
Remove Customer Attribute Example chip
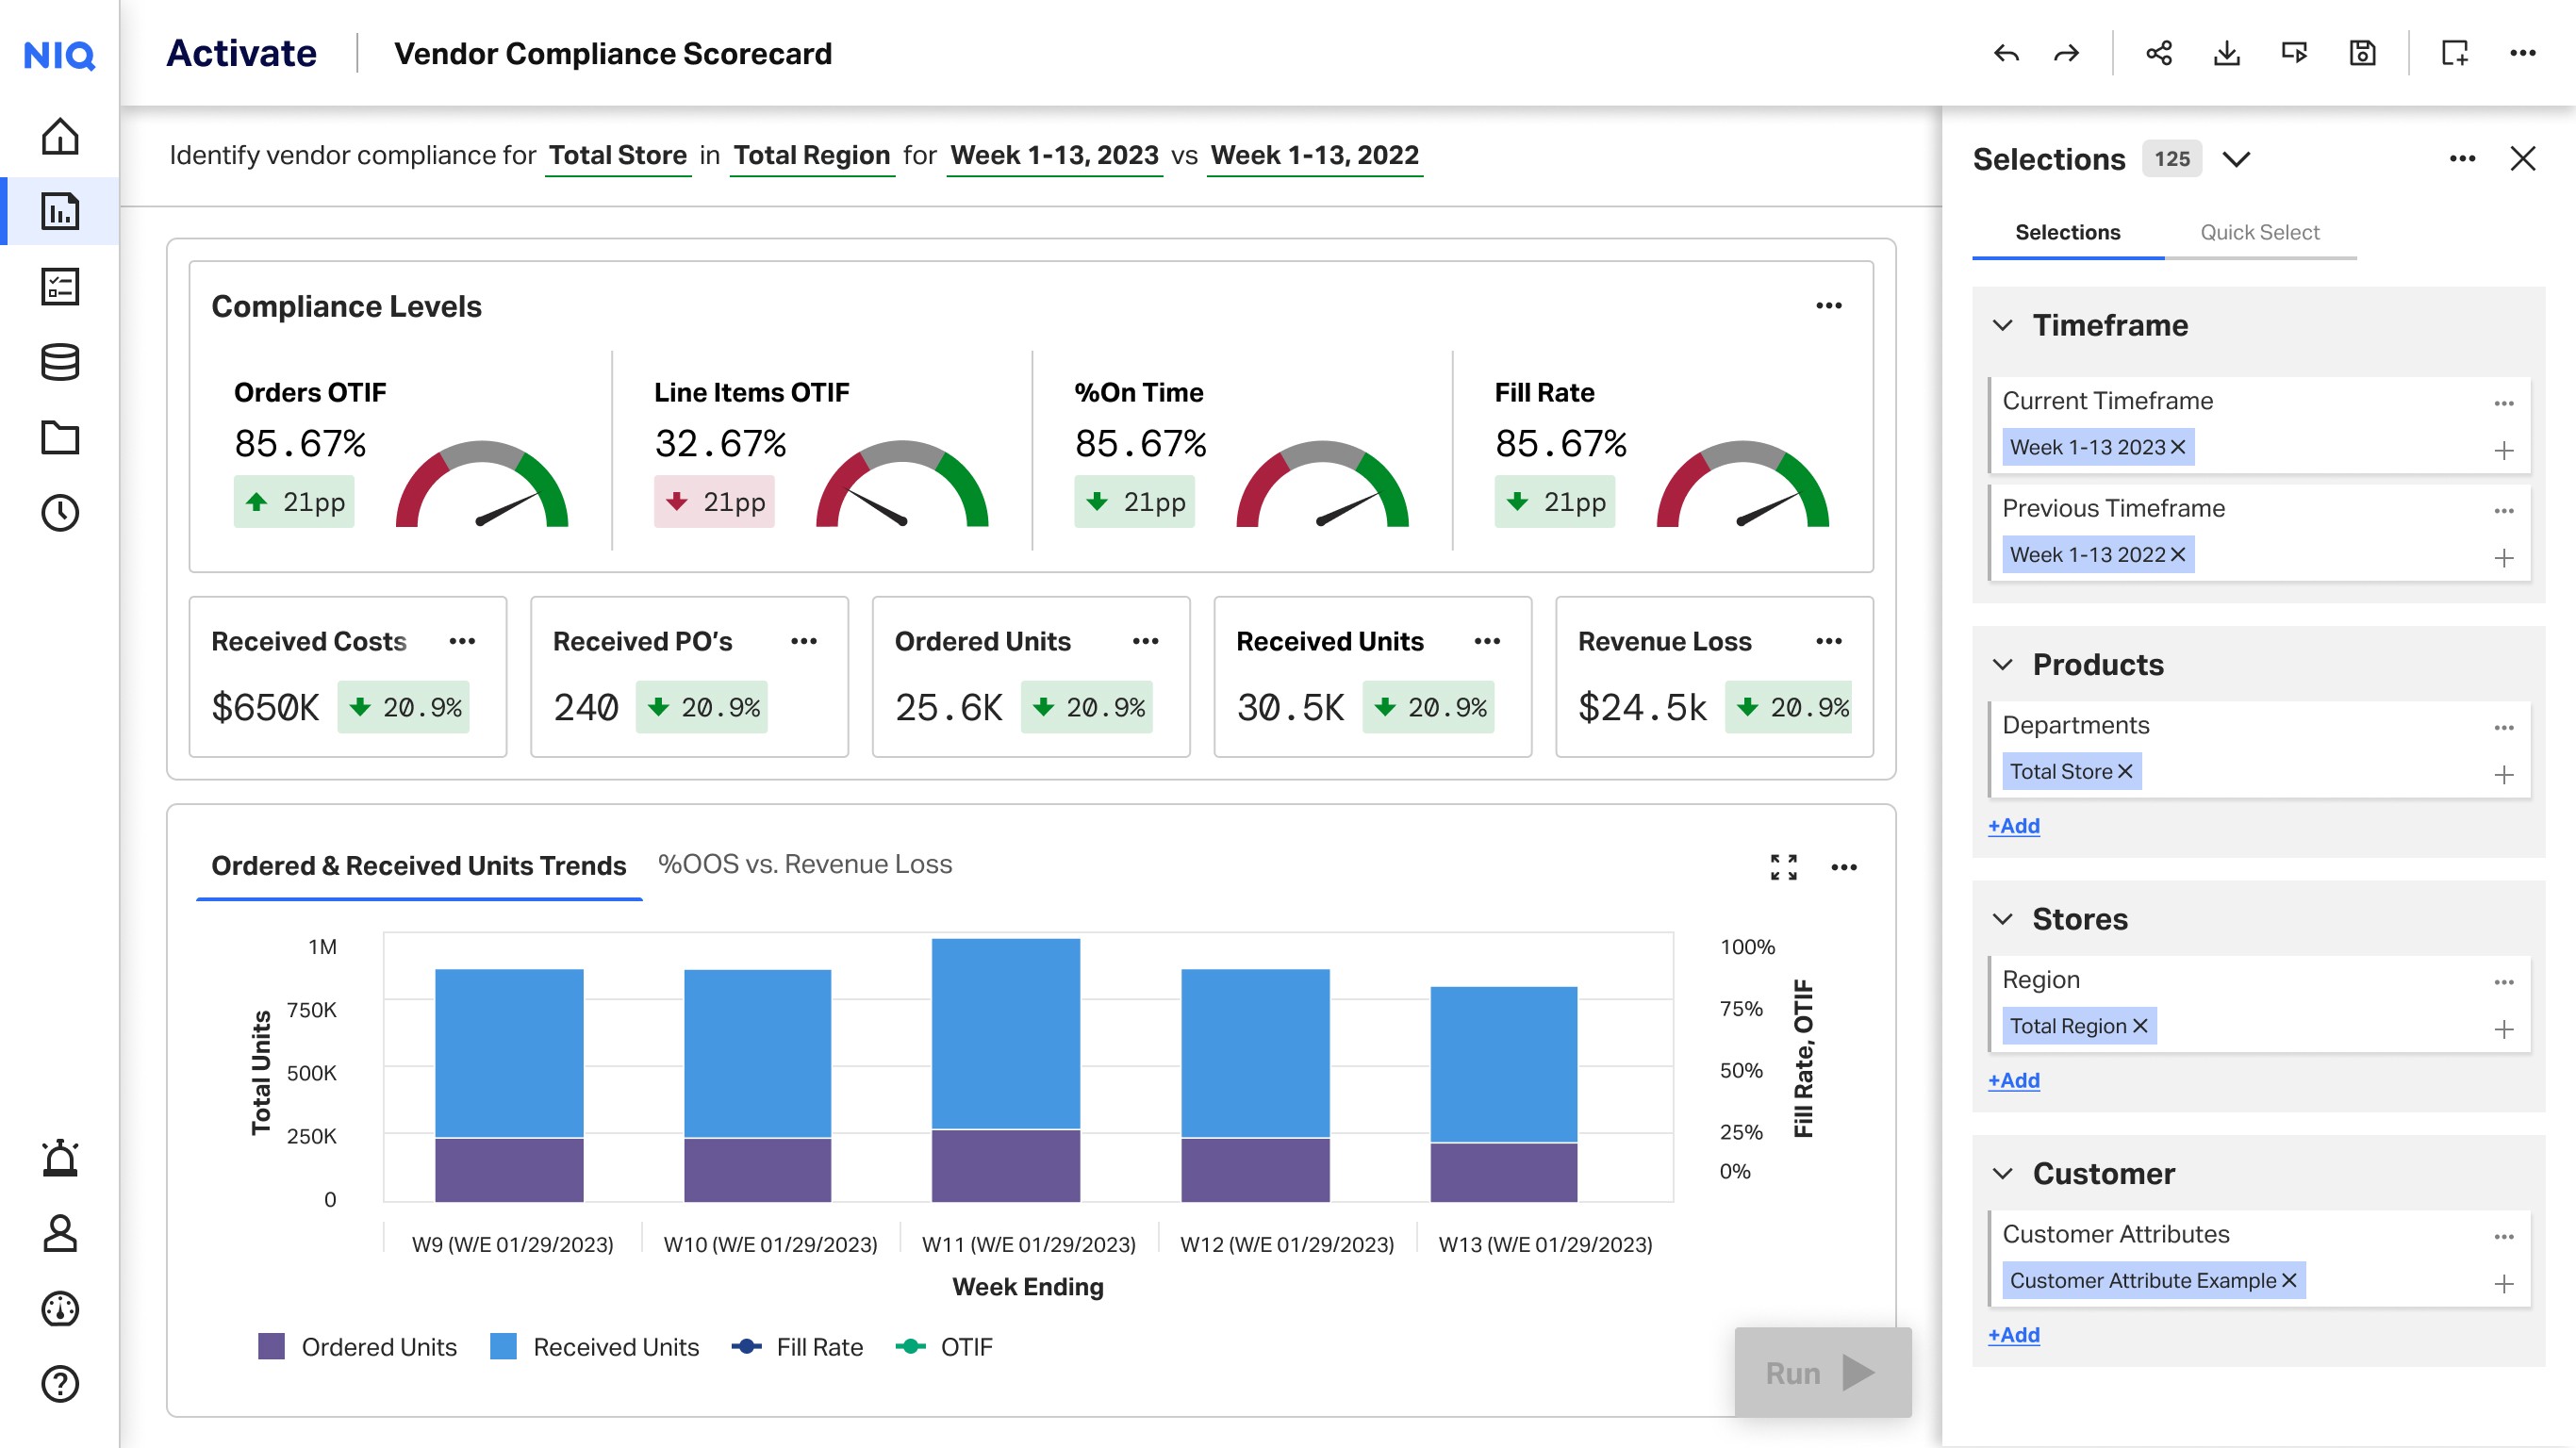[x=2289, y=1280]
